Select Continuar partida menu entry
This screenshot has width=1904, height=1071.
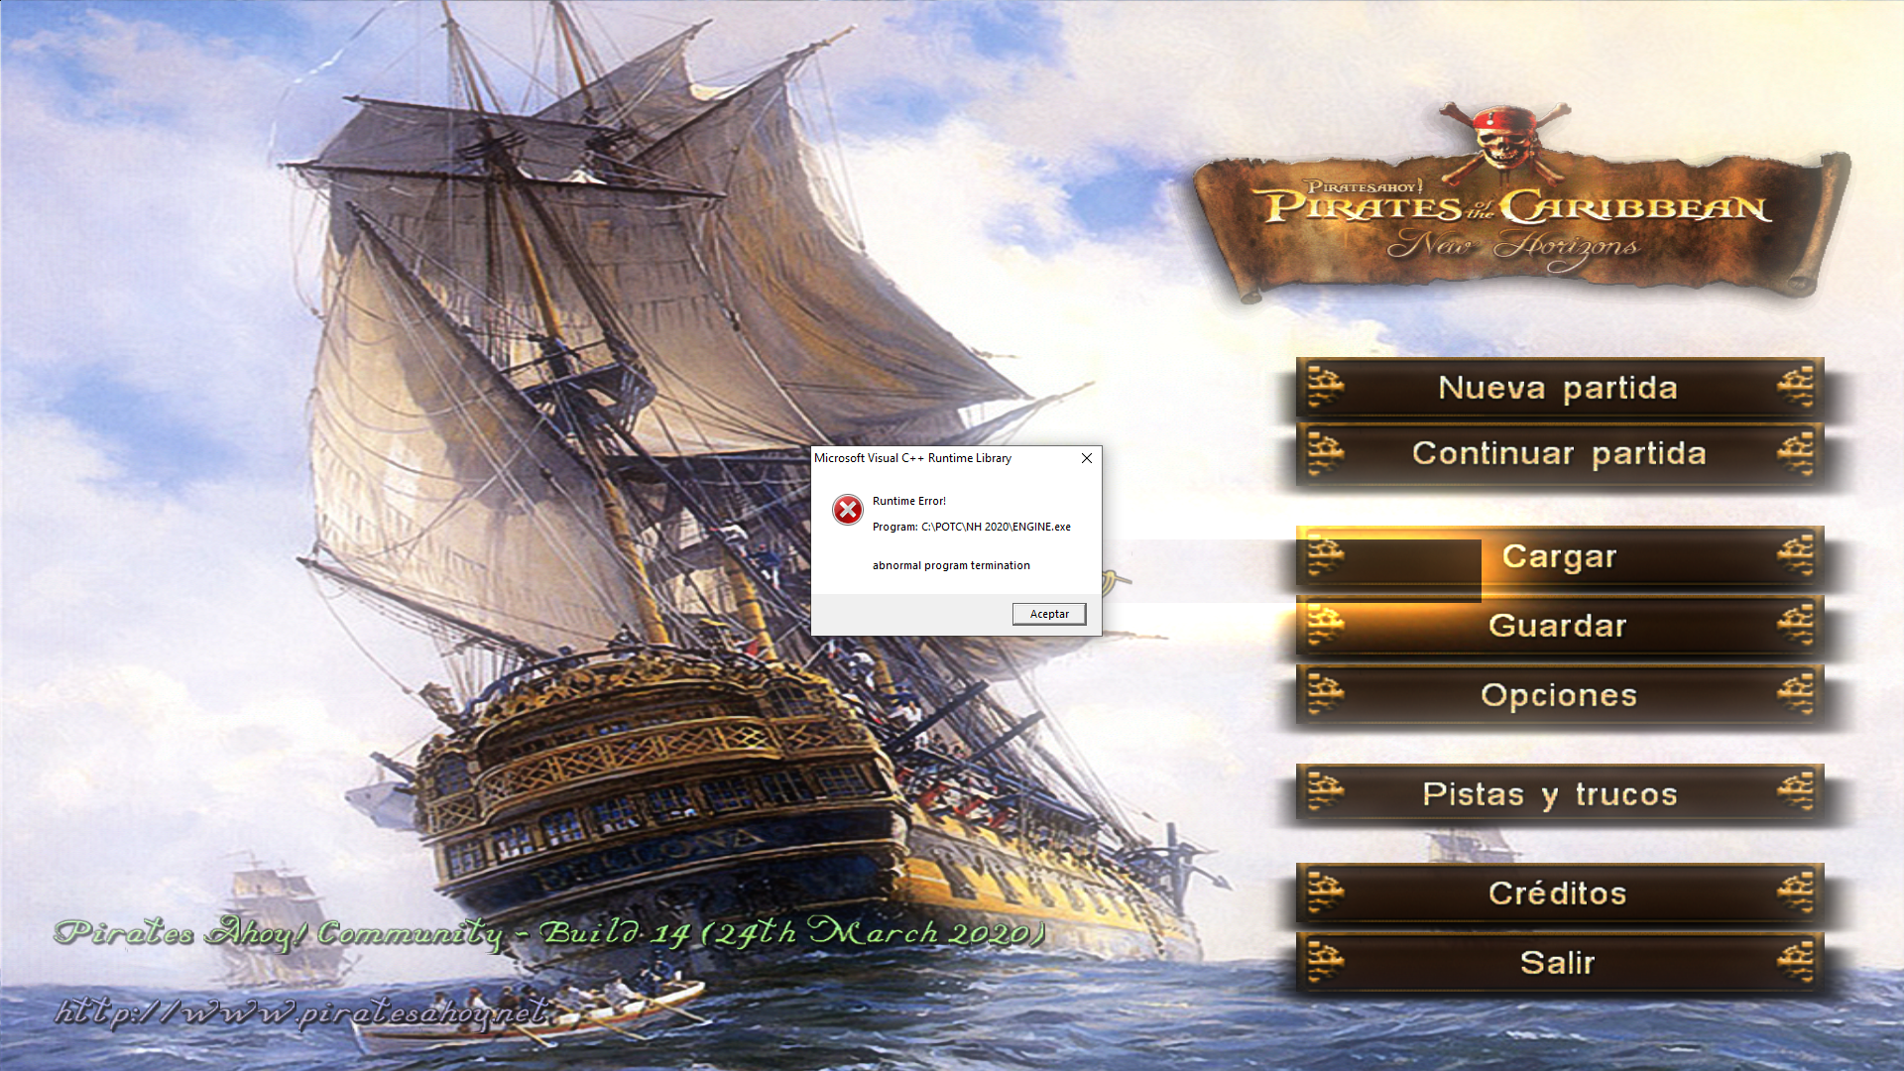coord(1559,454)
